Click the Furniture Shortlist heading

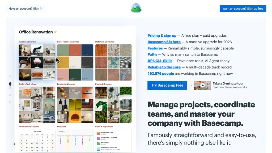[x=28, y=42]
